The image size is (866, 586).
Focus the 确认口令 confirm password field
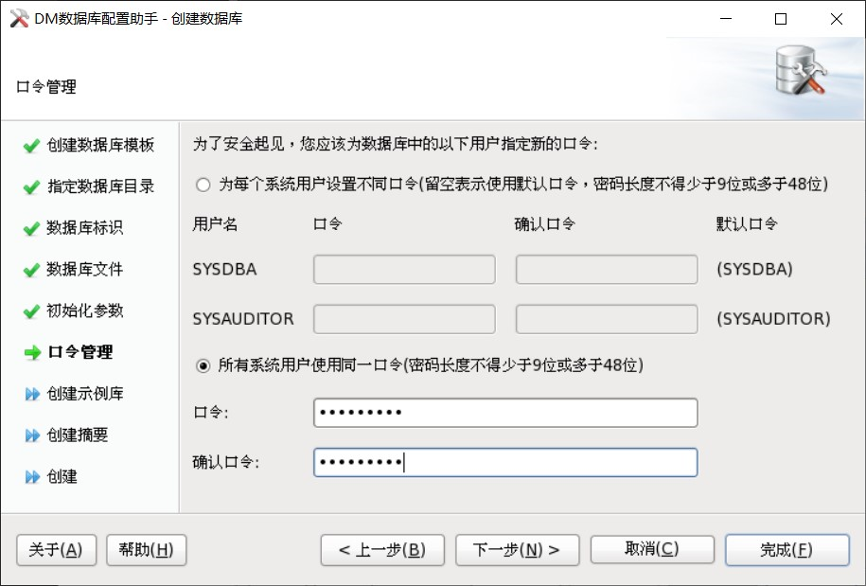505,463
